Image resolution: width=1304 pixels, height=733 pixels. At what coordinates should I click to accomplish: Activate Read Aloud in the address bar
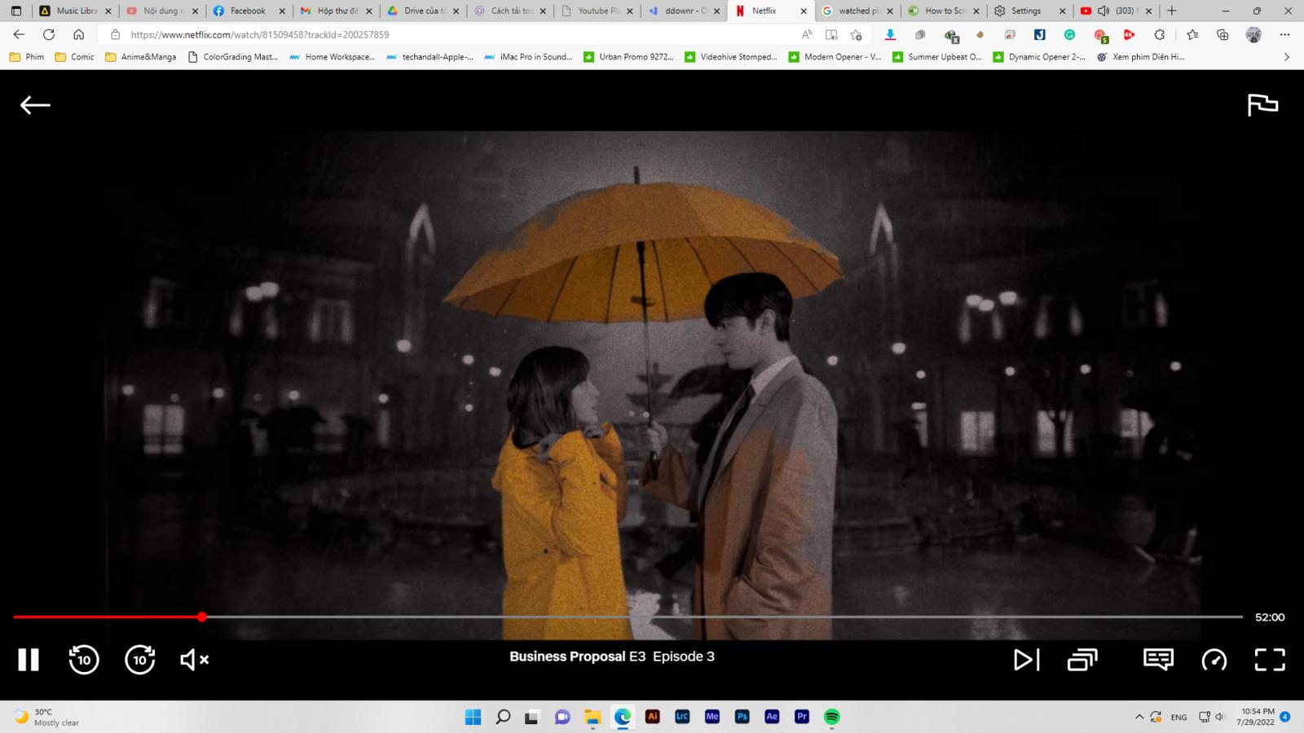pos(807,35)
